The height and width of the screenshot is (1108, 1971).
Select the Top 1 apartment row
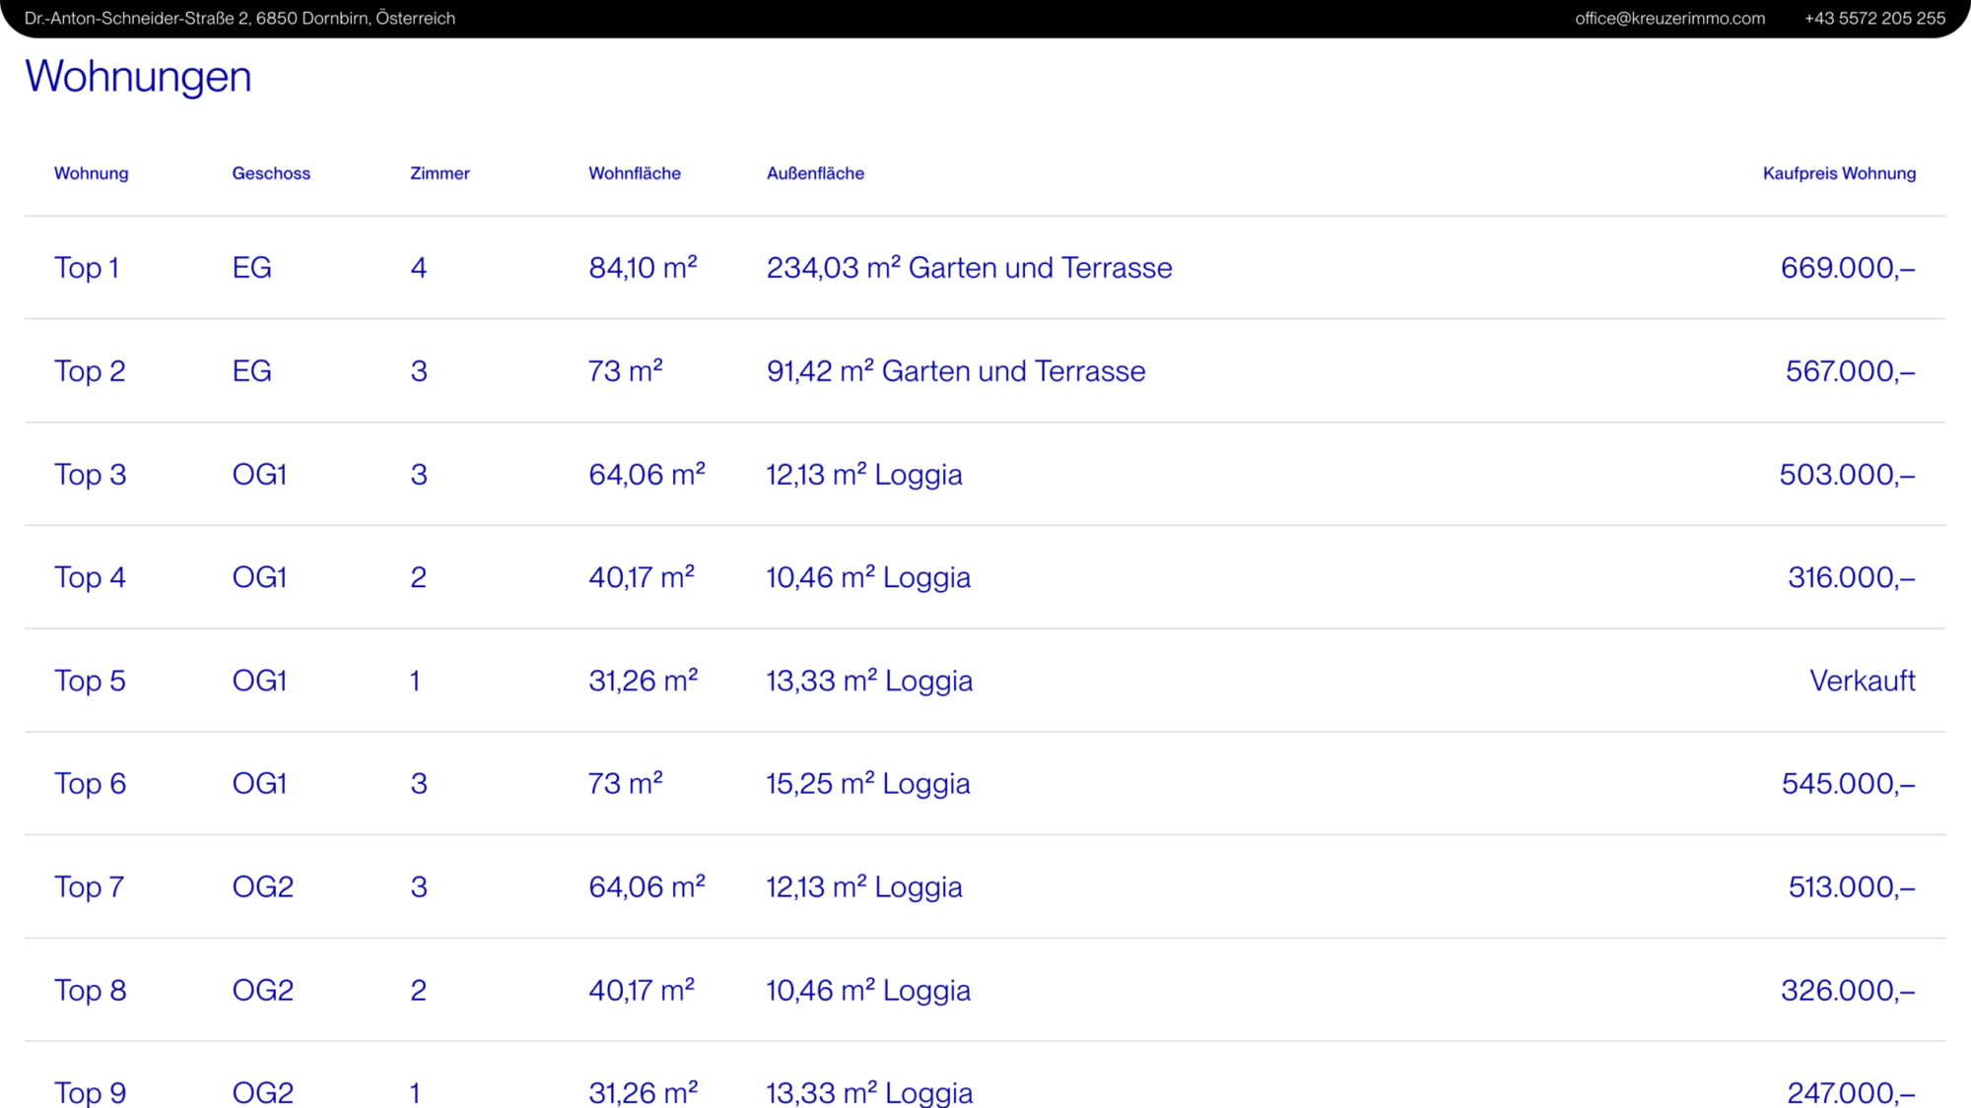pos(87,268)
